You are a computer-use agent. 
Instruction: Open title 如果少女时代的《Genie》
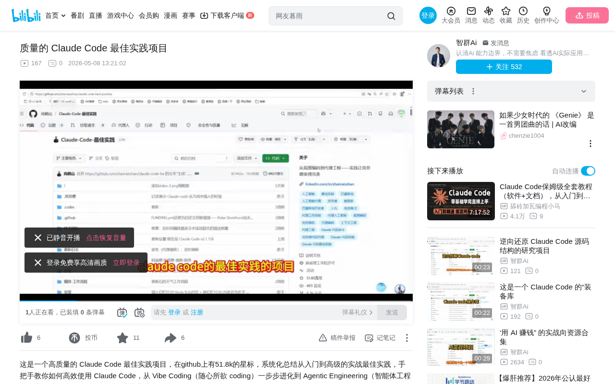tap(547, 120)
